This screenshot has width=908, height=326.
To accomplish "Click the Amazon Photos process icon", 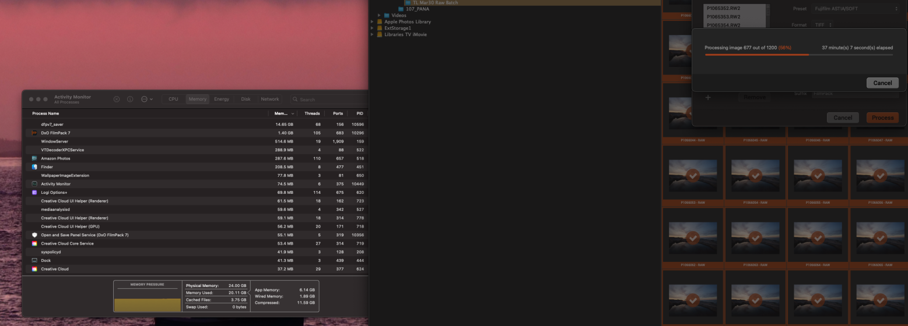I will pos(34,158).
